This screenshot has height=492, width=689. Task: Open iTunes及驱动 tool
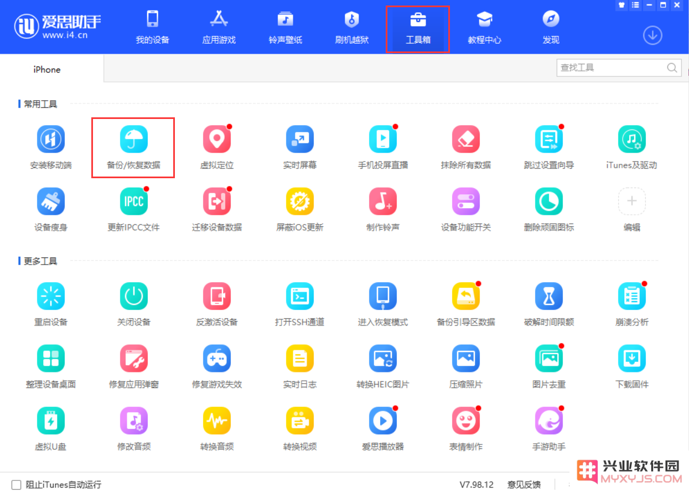click(x=632, y=147)
